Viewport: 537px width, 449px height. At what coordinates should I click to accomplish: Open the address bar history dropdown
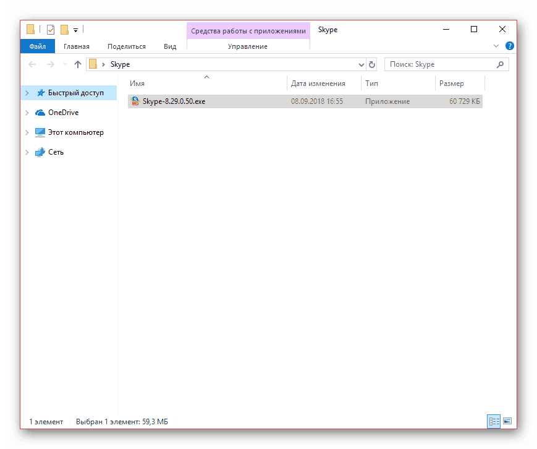point(362,64)
